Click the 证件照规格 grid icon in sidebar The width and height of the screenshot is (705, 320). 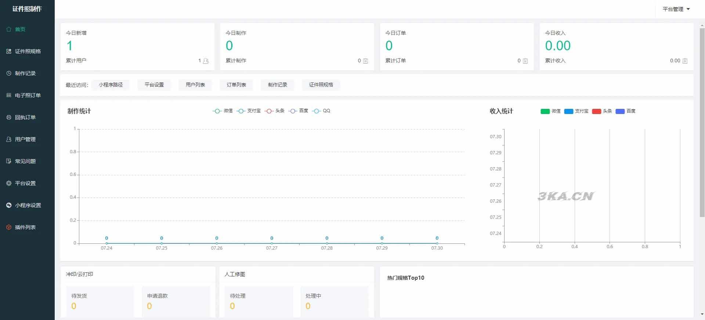pos(9,51)
